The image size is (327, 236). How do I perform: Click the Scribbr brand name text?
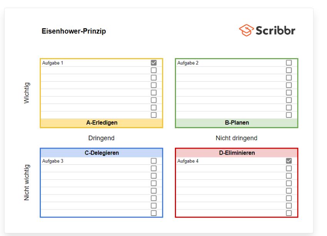(x=275, y=30)
